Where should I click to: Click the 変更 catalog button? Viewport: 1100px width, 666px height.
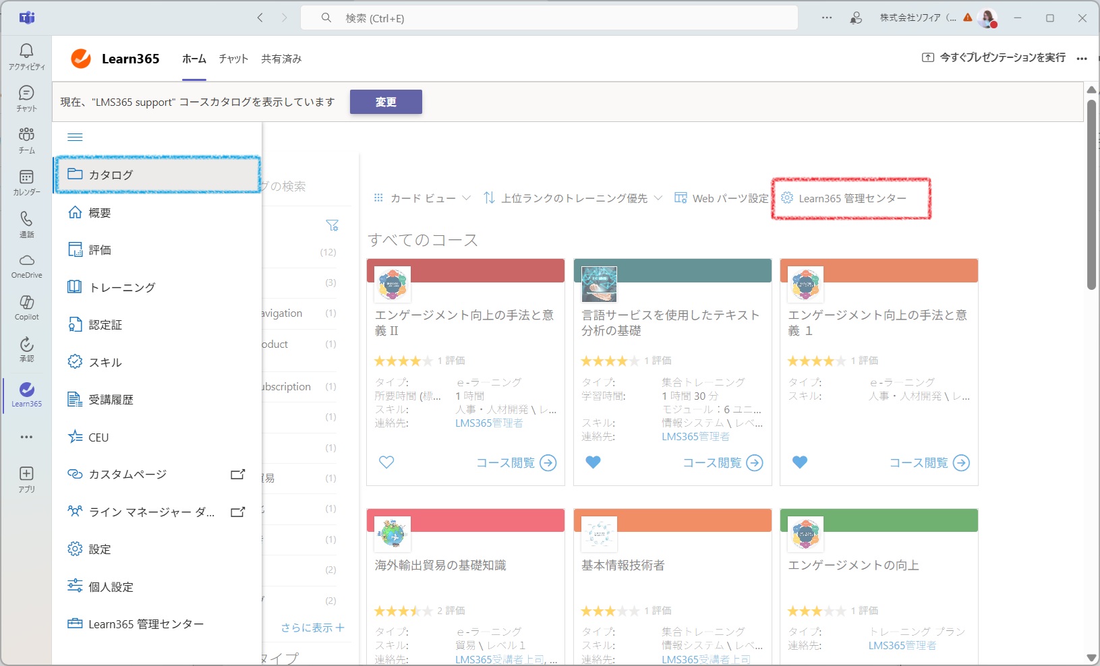point(386,102)
